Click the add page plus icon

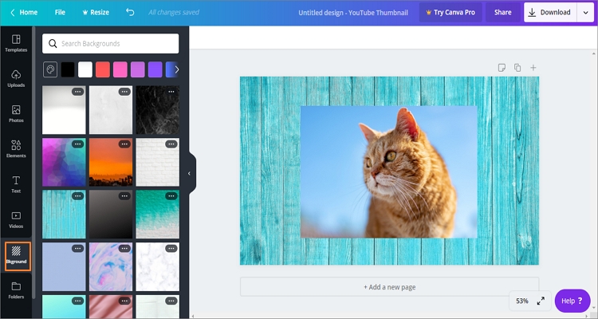(x=533, y=68)
